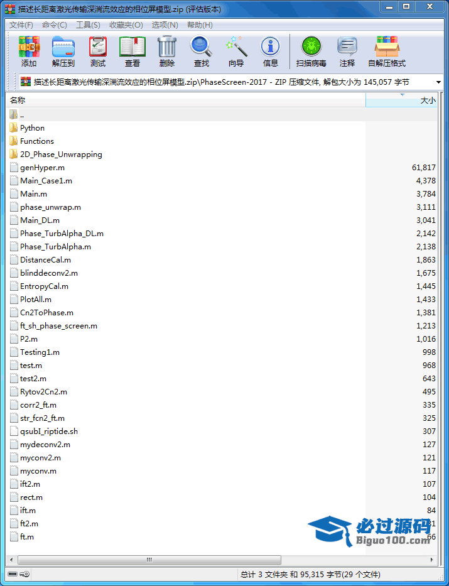The height and width of the screenshot is (586, 449).
Task: Open the Options (选项) menu
Action: 165,25
